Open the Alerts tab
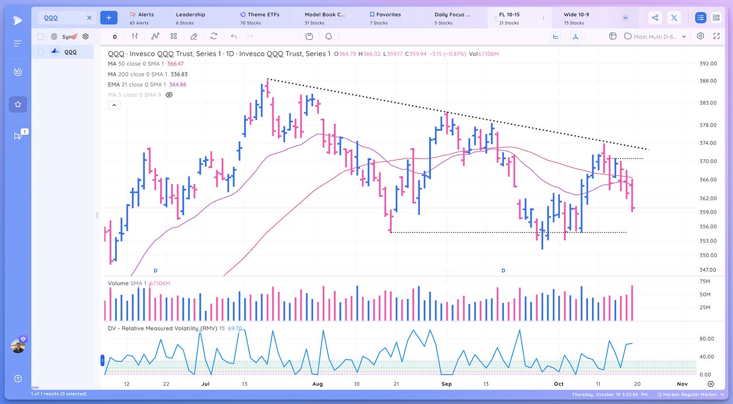The width and height of the screenshot is (733, 404). 142,18
